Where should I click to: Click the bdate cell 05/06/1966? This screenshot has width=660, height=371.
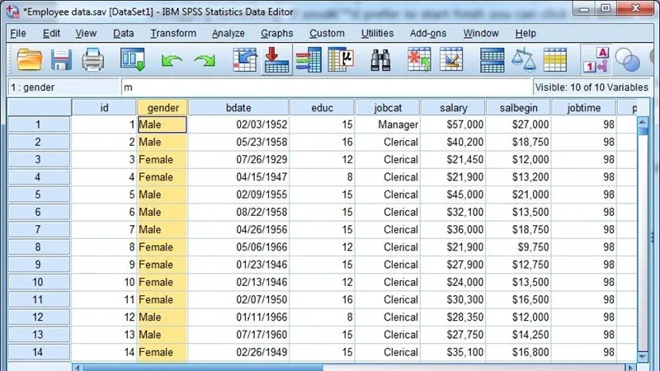[x=238, y=247]
